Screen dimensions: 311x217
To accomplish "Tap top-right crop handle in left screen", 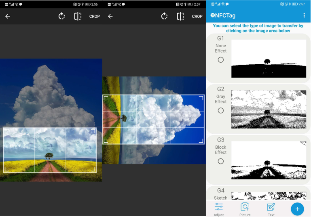I will (x=93, y=131).
